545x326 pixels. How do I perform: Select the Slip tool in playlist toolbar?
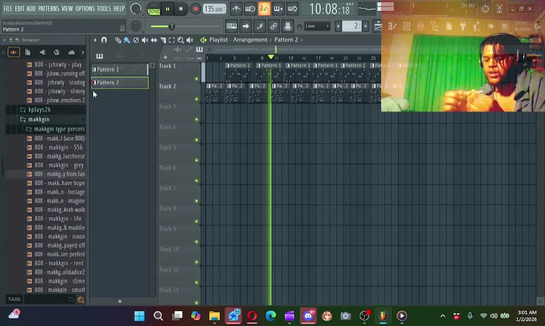tap(154, 40)
